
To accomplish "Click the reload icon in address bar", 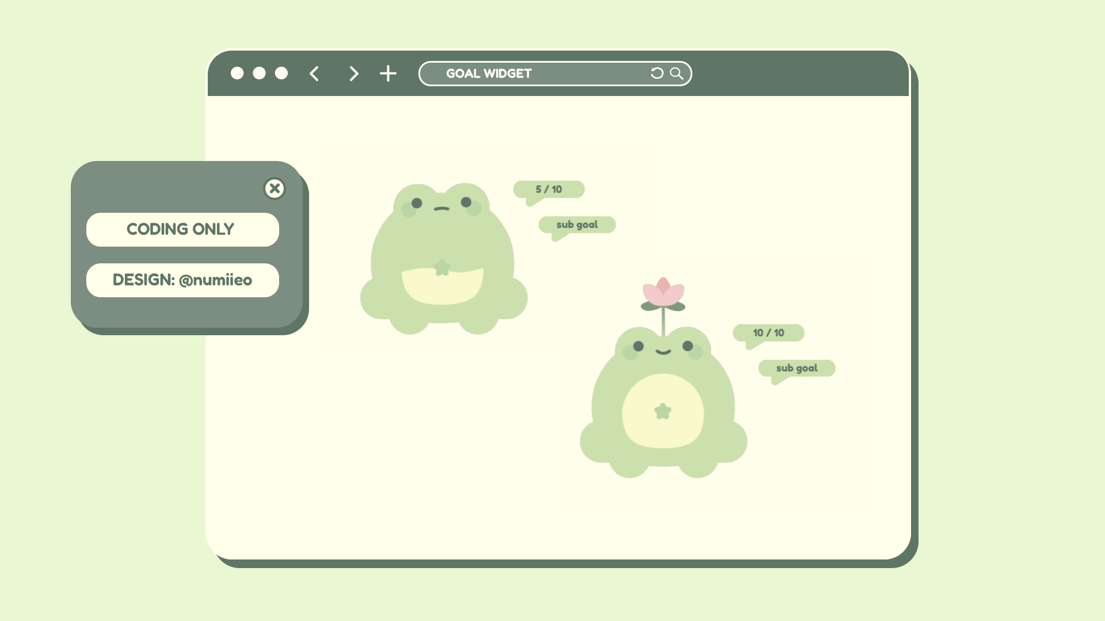I will coord(657,73).
